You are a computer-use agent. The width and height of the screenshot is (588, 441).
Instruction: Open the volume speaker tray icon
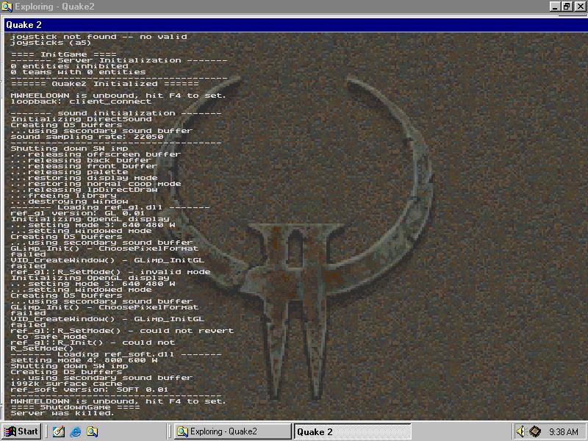(521, 431)
